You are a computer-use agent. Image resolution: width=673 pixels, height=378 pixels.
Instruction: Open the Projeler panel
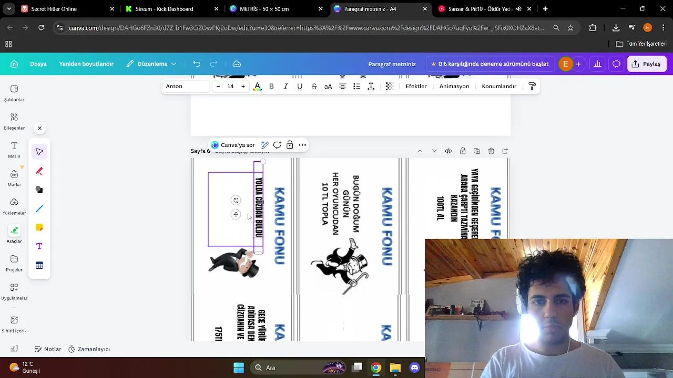tap(14, 263)
